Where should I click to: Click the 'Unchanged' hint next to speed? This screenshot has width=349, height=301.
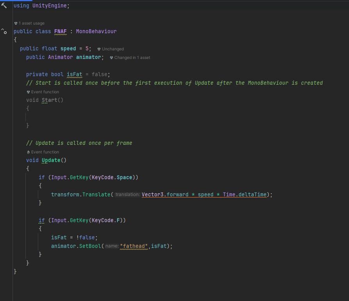click(113, 49)
